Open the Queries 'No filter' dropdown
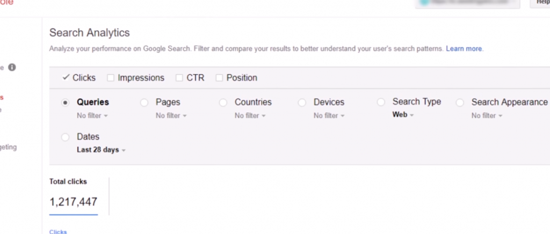This screenshot has width=550, height=234. tap(92, 115)
